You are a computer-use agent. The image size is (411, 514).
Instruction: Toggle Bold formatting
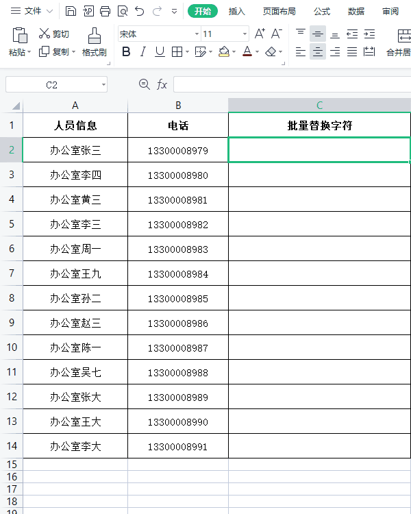[126, 51]
